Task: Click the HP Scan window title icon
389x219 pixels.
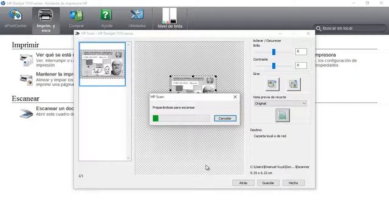Action: coord(77,33)
